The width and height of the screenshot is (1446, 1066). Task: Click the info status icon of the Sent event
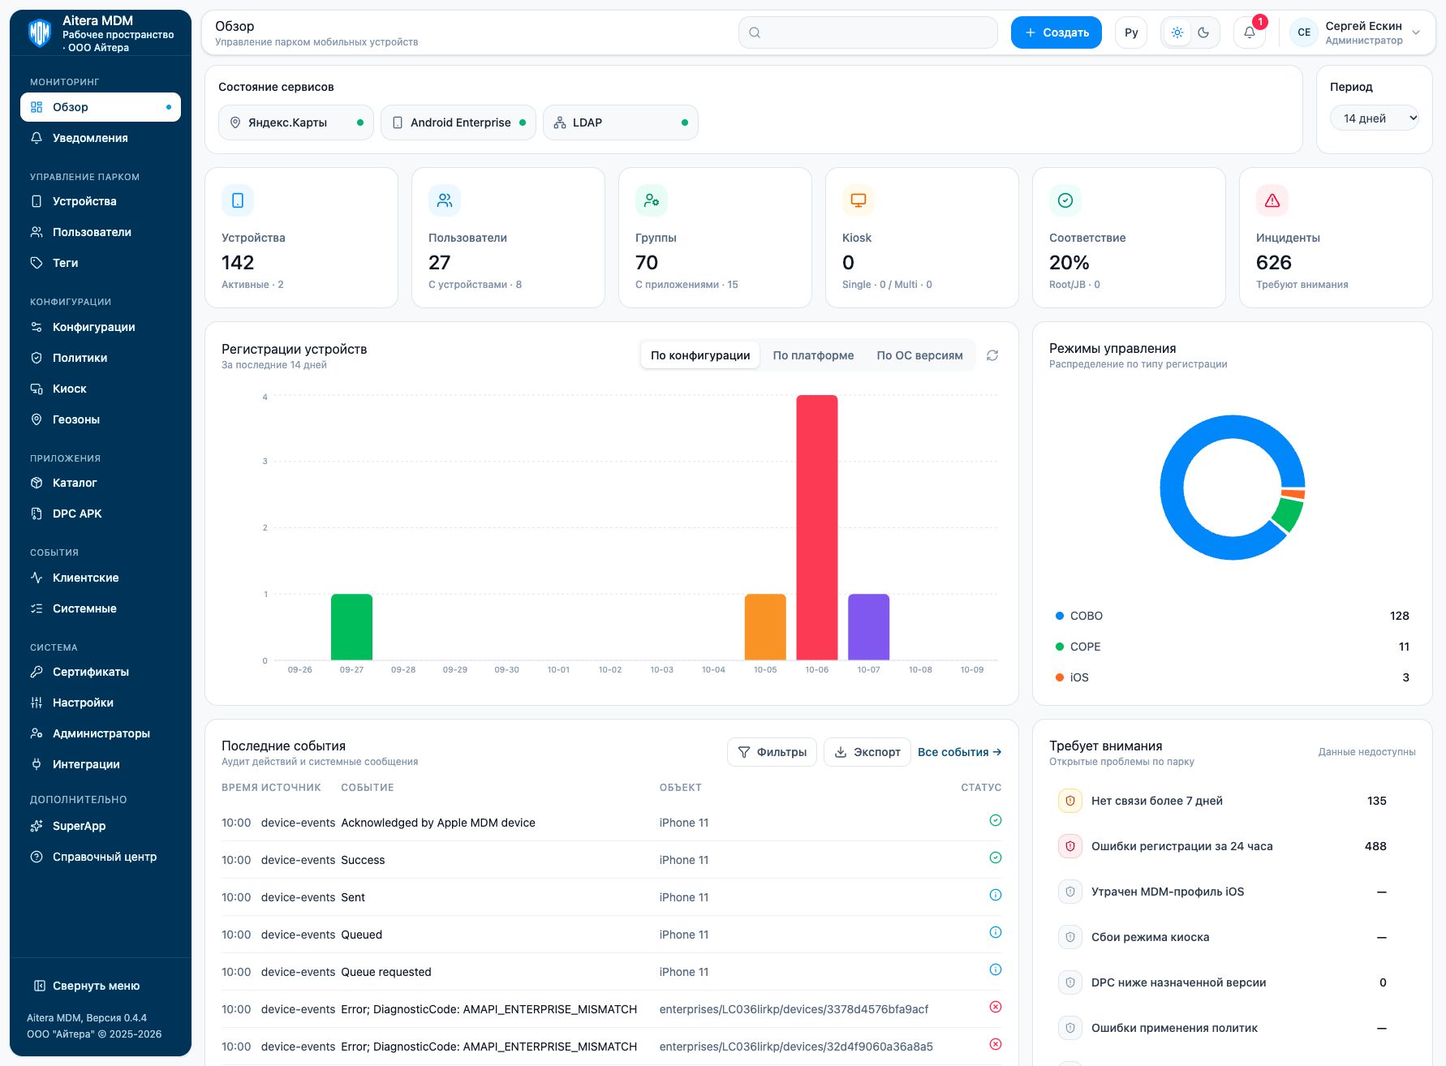pos(996,895)
